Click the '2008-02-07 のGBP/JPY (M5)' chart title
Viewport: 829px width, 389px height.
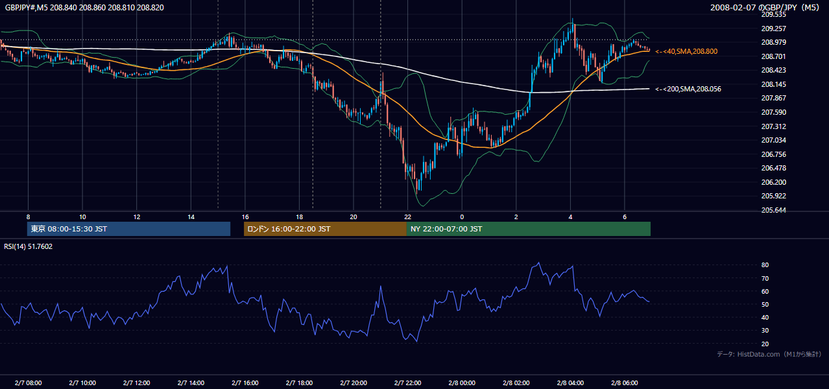pyautogui.click(x=765, y=8)
